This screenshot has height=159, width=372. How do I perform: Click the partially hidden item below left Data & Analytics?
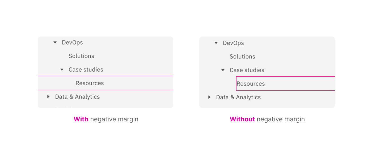click(64, 107)
